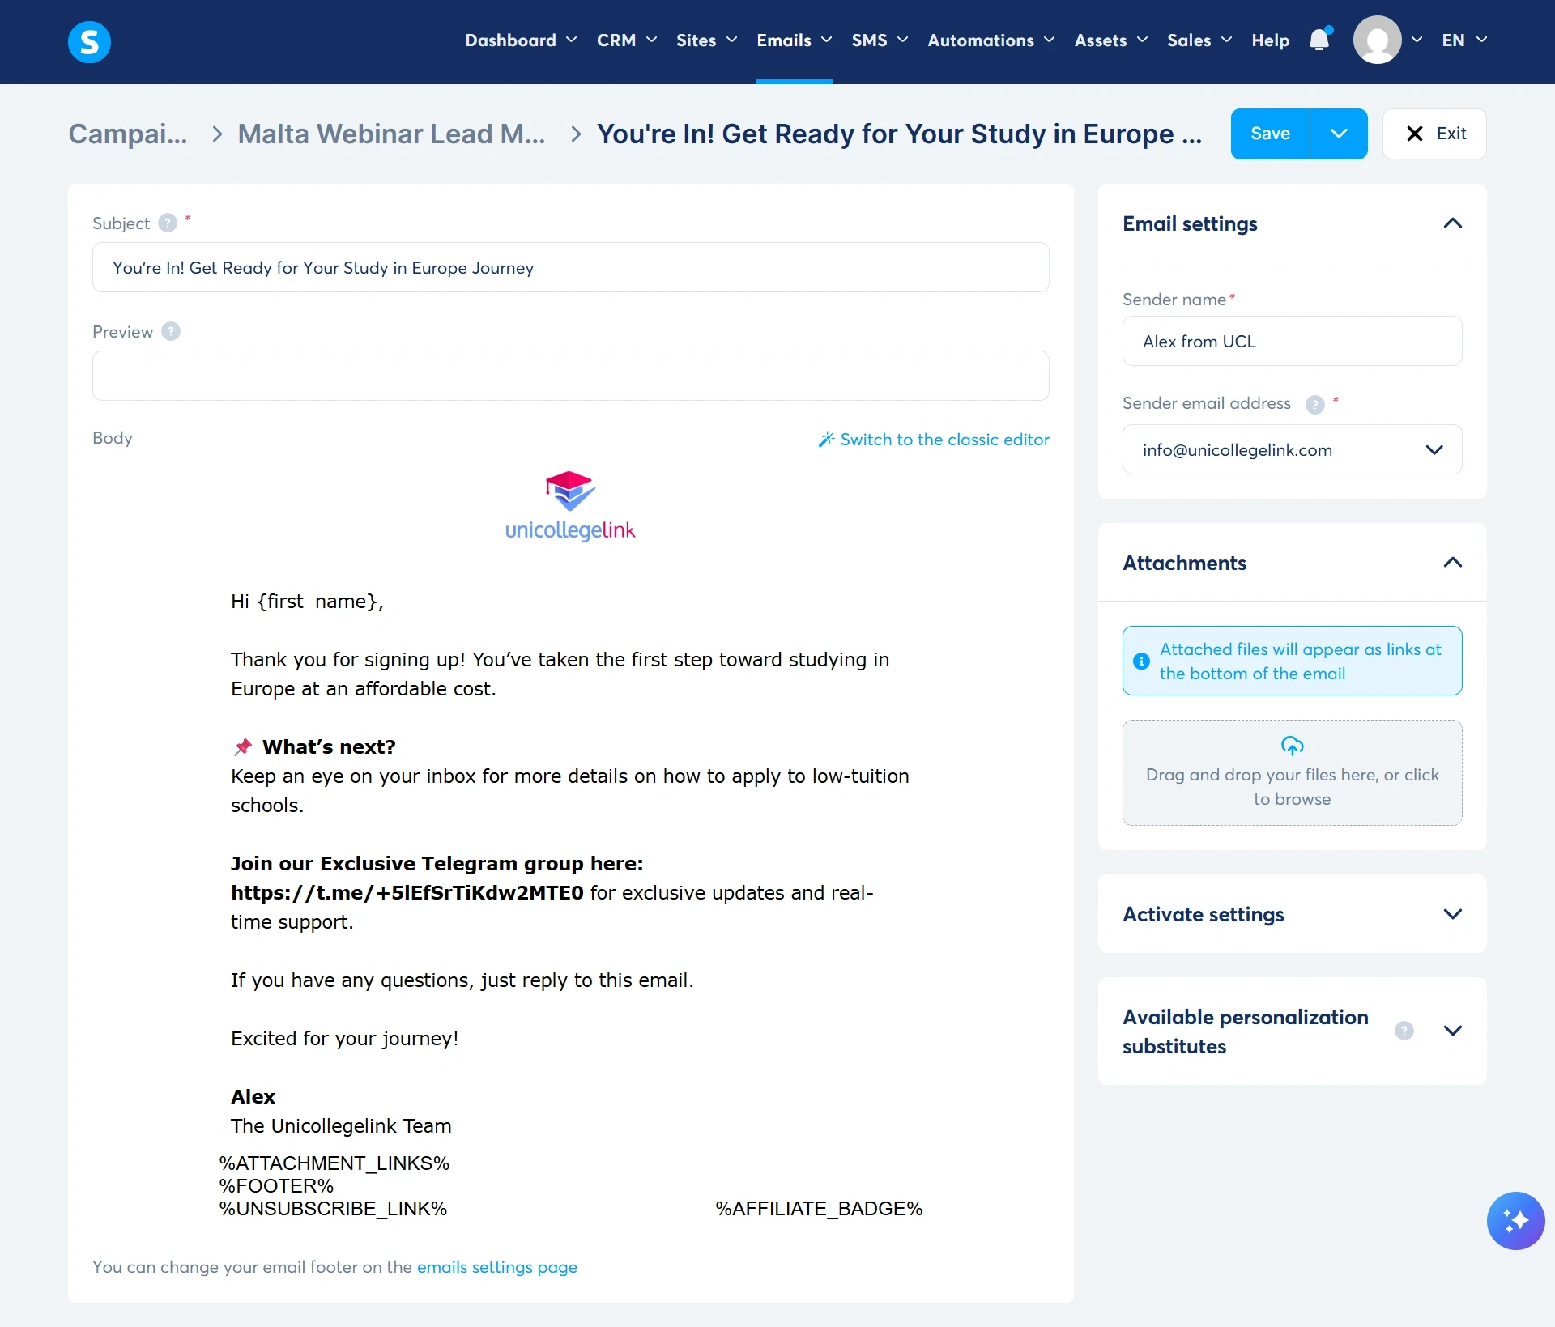Expand Available personalization substitutes

coord(1452,1031)
